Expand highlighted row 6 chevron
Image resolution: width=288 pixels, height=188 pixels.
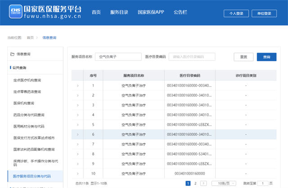(78, 134)
